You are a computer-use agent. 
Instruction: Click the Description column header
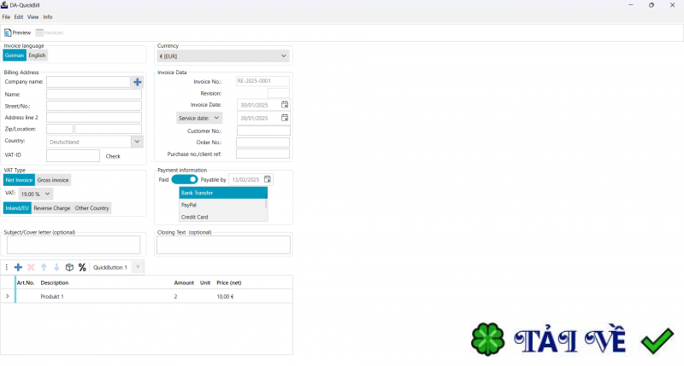(x=55, y=283)
